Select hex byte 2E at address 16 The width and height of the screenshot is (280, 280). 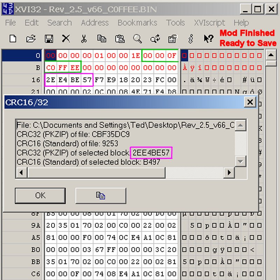pos(51,80)
